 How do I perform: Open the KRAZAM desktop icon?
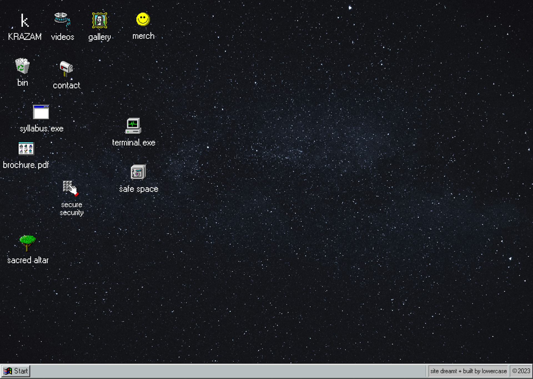pyautogui.click(x=25, y=21)
